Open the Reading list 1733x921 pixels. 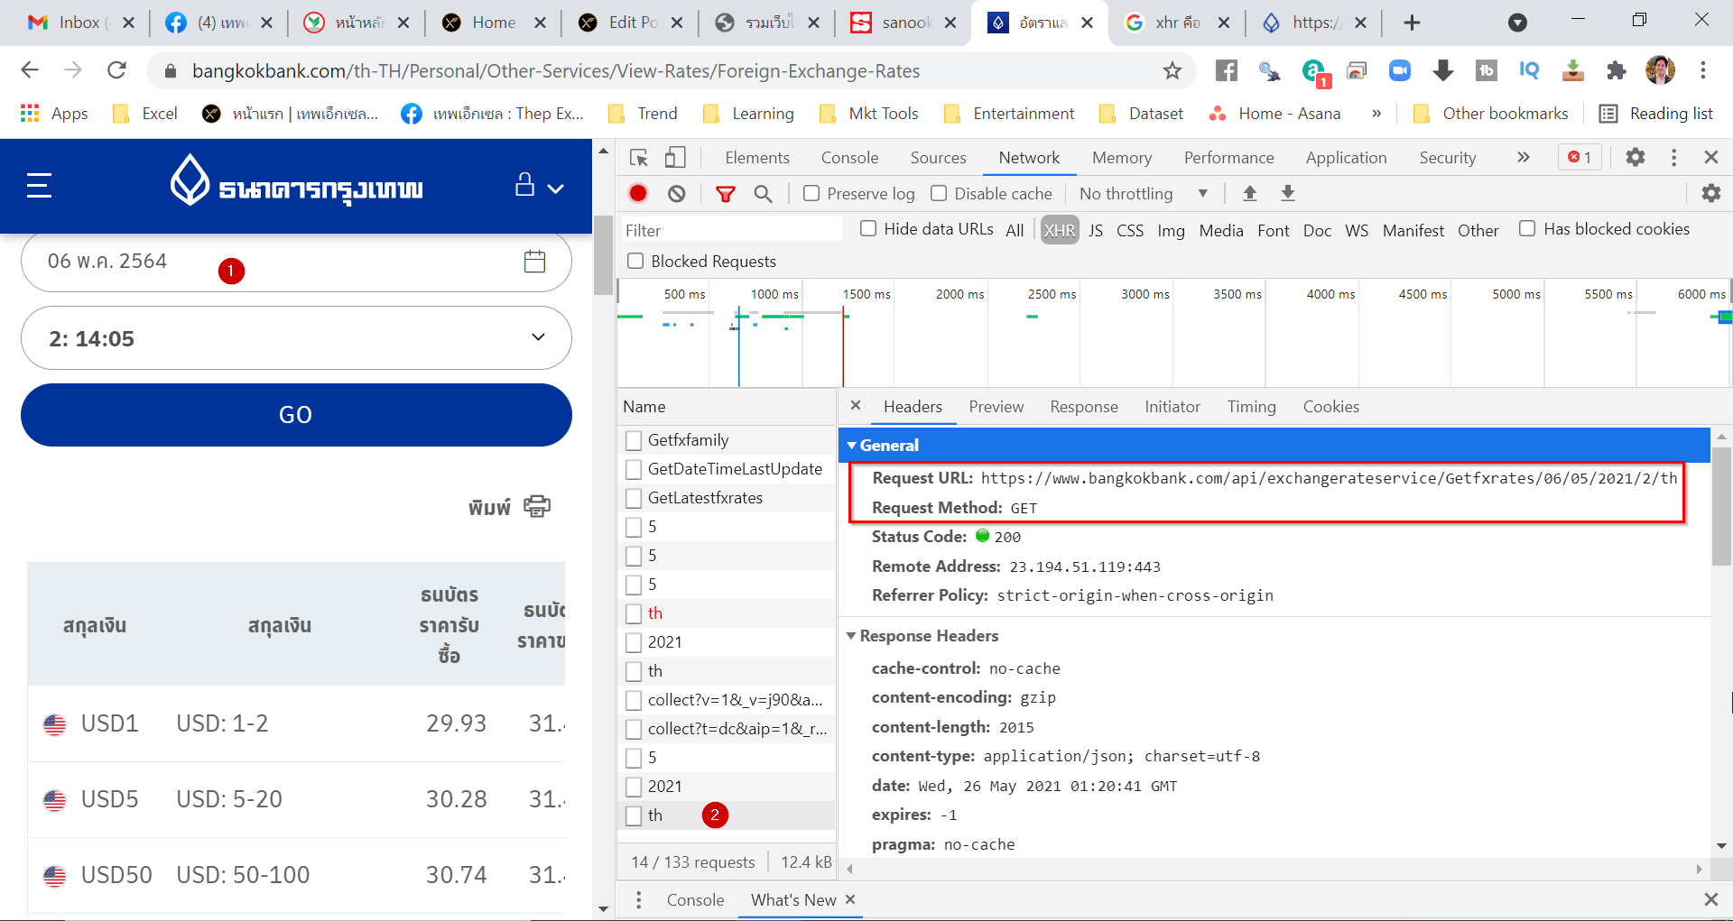1669,114
